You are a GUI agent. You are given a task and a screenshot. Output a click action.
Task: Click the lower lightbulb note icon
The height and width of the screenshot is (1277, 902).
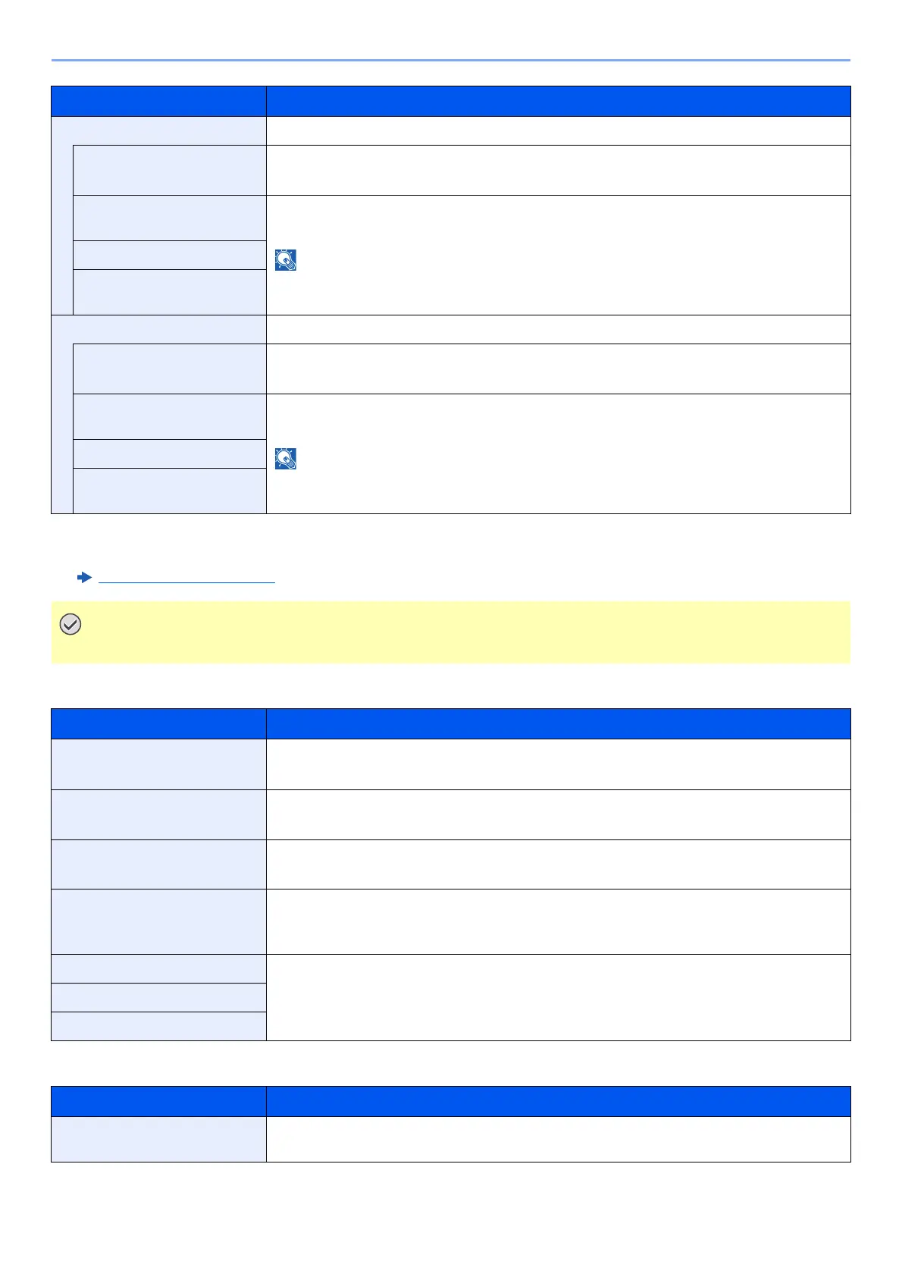(x=286, y=459)
